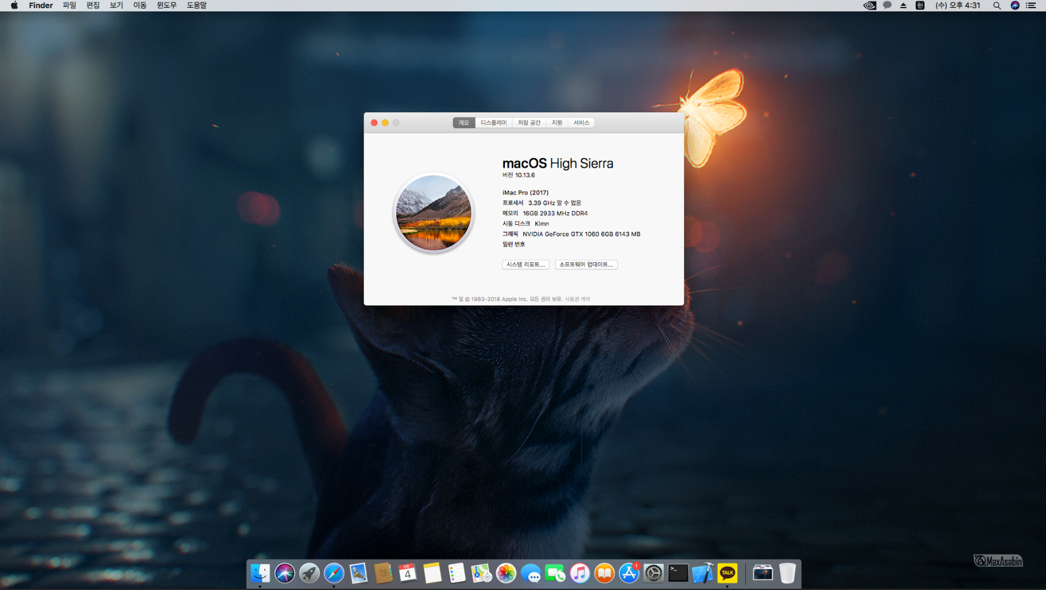Open Contacts book icon in dock

[x=383, y=573]
